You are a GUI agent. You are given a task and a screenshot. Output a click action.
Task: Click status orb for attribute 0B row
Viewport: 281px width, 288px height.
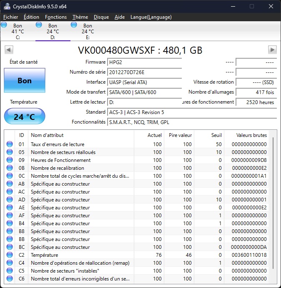10,168
